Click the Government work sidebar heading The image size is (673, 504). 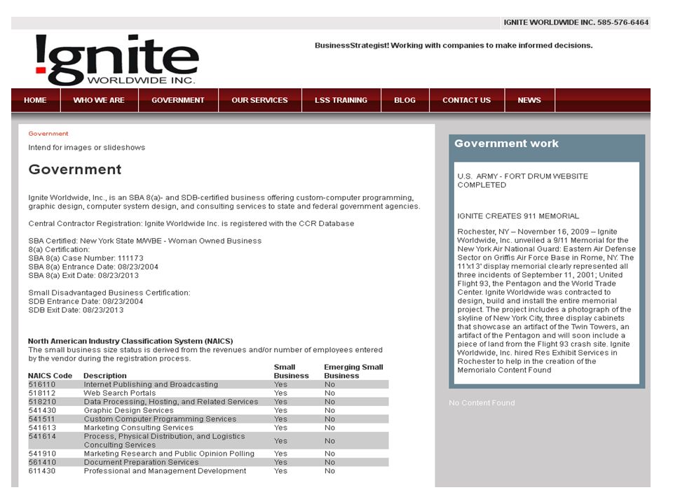tap(506, 143)
